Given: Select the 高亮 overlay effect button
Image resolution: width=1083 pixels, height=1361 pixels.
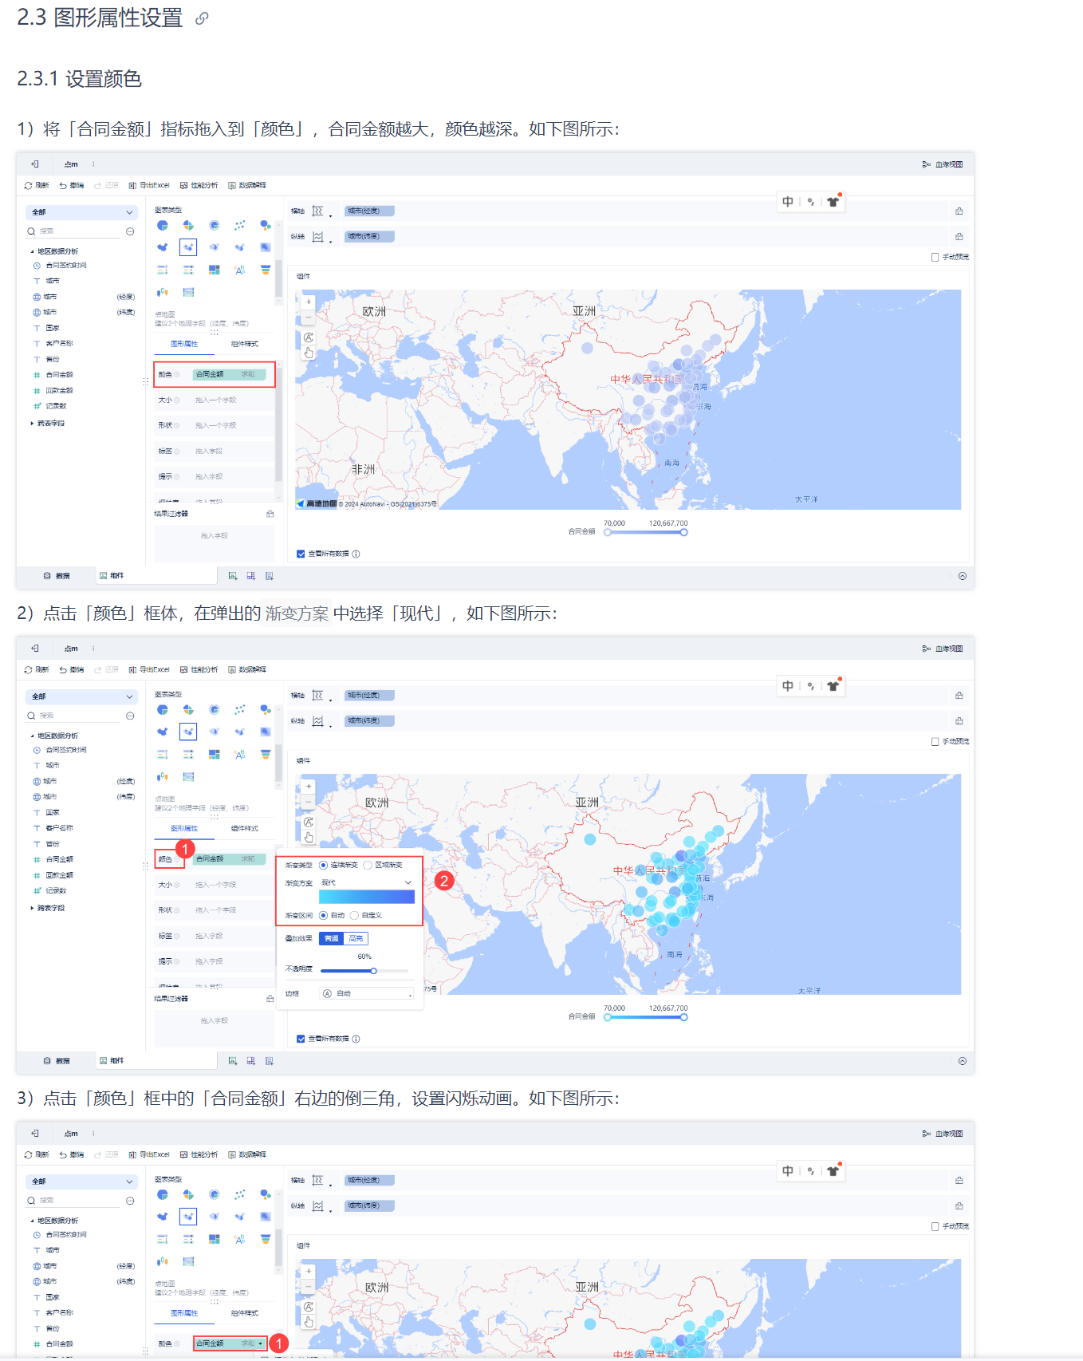Looking at the screenshot, I should tap(356, 938).
